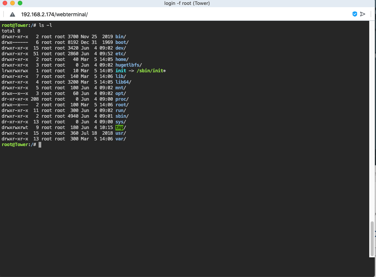Click the 'var/' directory name
The image size is (376, 277).
click(121, 139)
